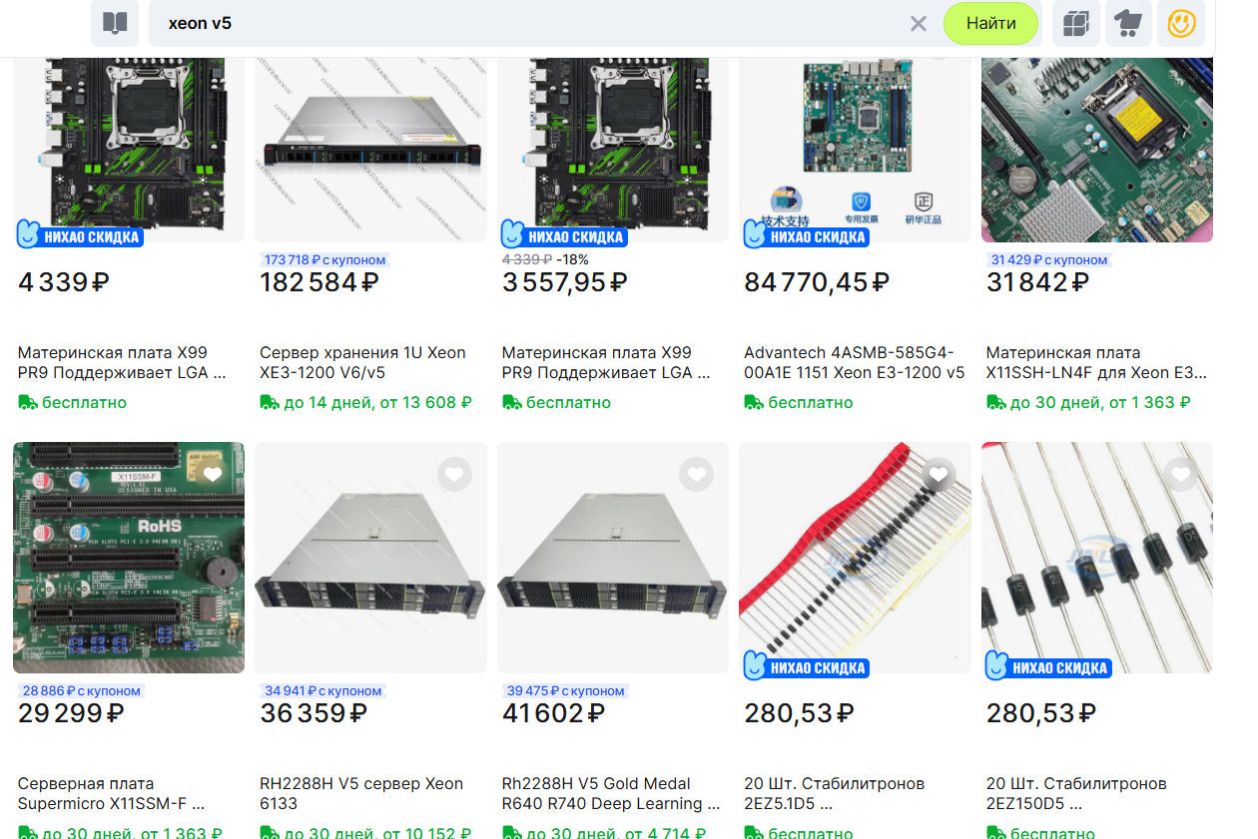This screenshot has height=839, width=1258.
Task: Click delivery truck icon under X11SSH-LN4F
Action: coord(995,403)
